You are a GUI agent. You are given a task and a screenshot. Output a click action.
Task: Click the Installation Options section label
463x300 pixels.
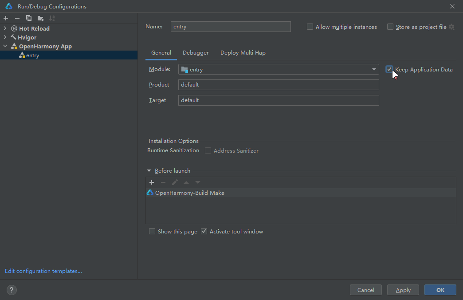point(174,141)
